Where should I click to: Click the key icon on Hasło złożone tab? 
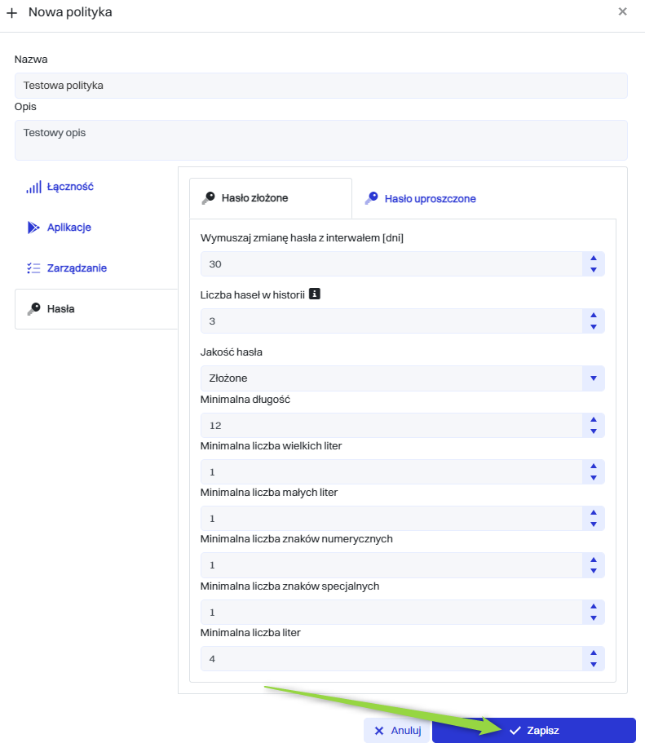209,198
